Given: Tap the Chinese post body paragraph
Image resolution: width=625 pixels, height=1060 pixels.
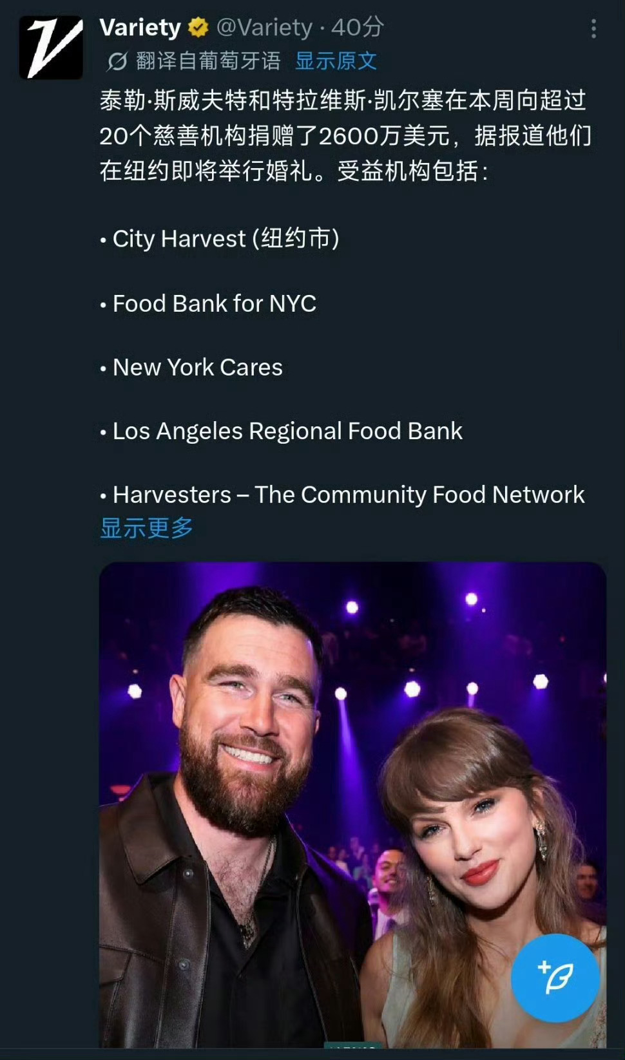Looking at the screenshot, I should [346, 136].
